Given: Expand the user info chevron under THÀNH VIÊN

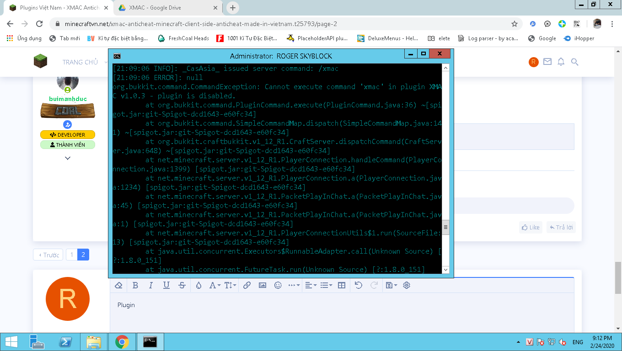Looking at the screenshot, I should pos(68,158).
